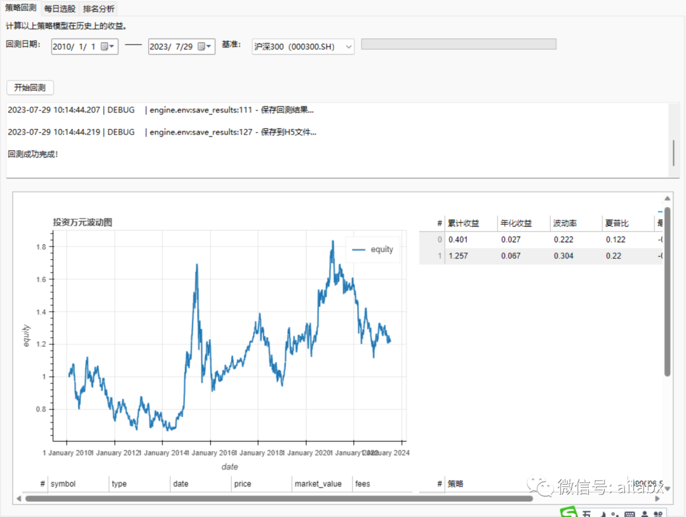Click the date column header in trades table

pos(200,484)
